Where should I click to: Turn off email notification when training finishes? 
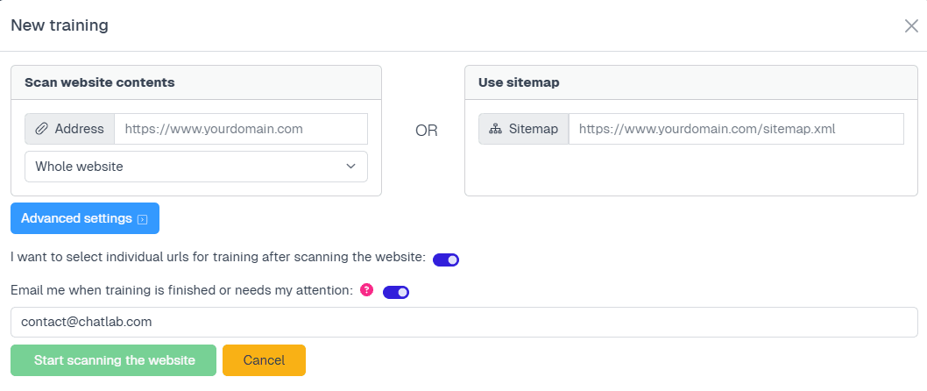click(x=396, y=292)
